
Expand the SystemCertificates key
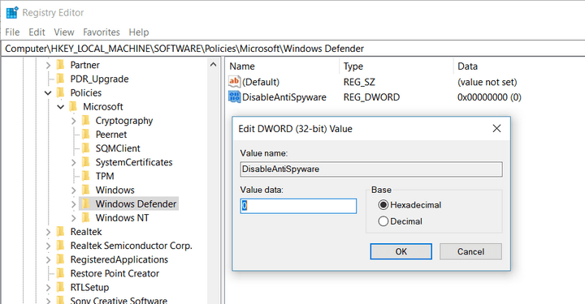pos(73,163)
